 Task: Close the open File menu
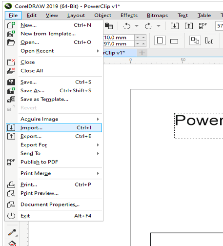point(13,16)
